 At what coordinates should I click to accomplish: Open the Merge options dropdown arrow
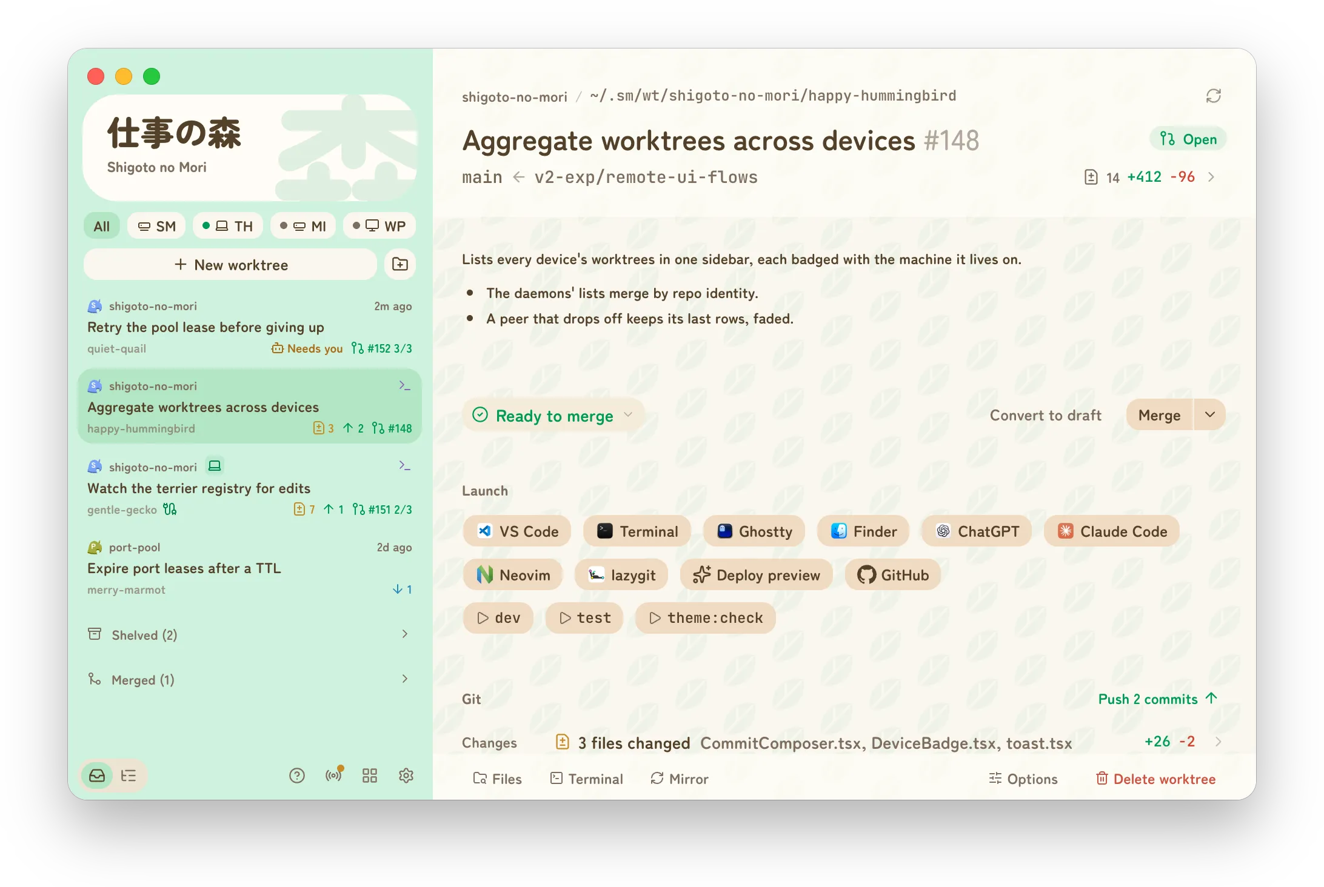tap(1210, 415)
